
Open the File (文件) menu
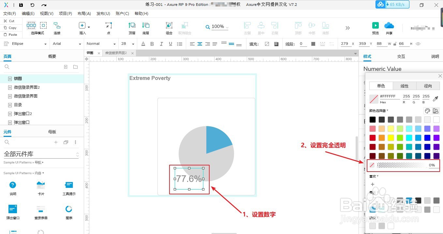pos(9,14)
